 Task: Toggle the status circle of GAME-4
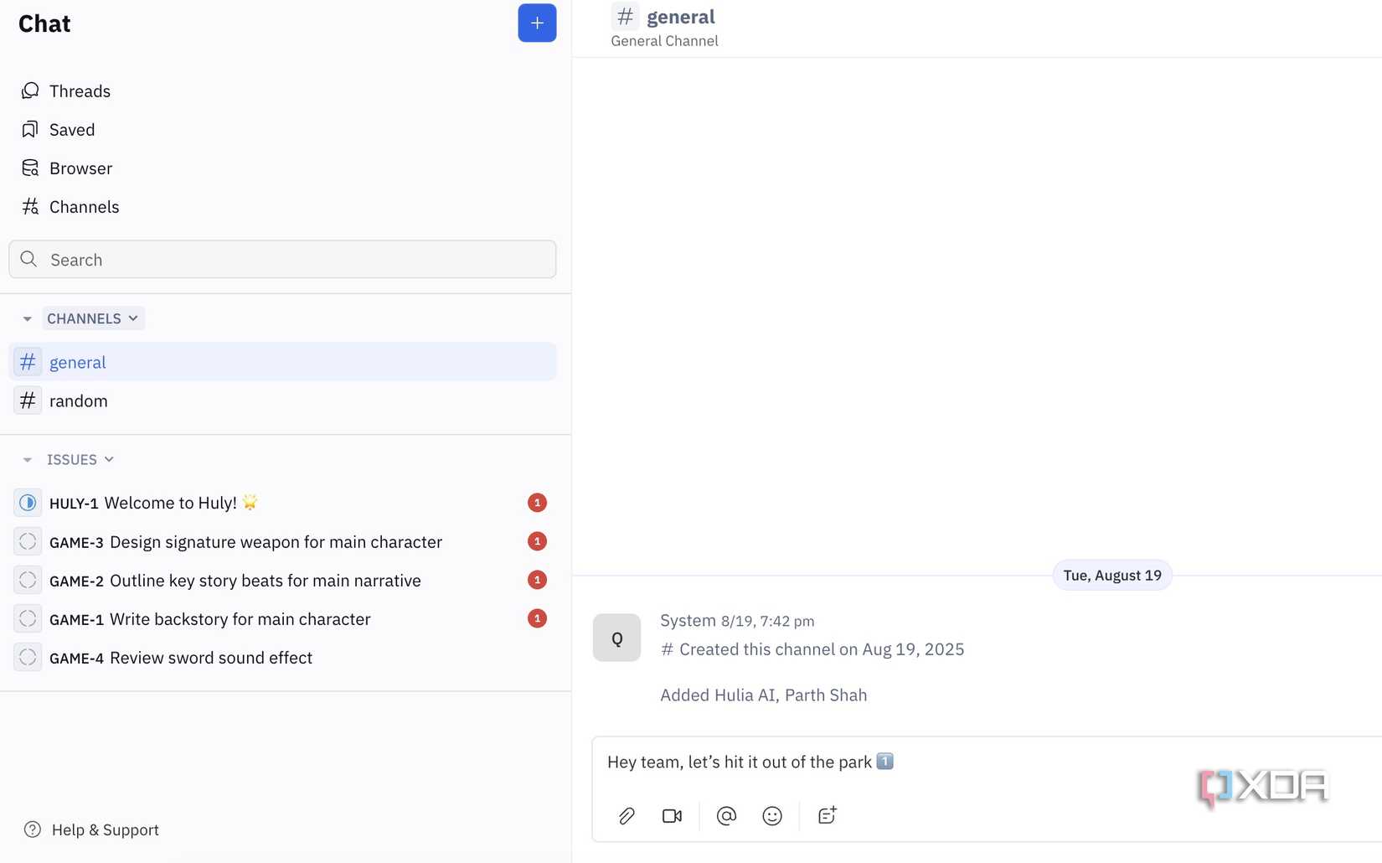(x=28, y=657)
